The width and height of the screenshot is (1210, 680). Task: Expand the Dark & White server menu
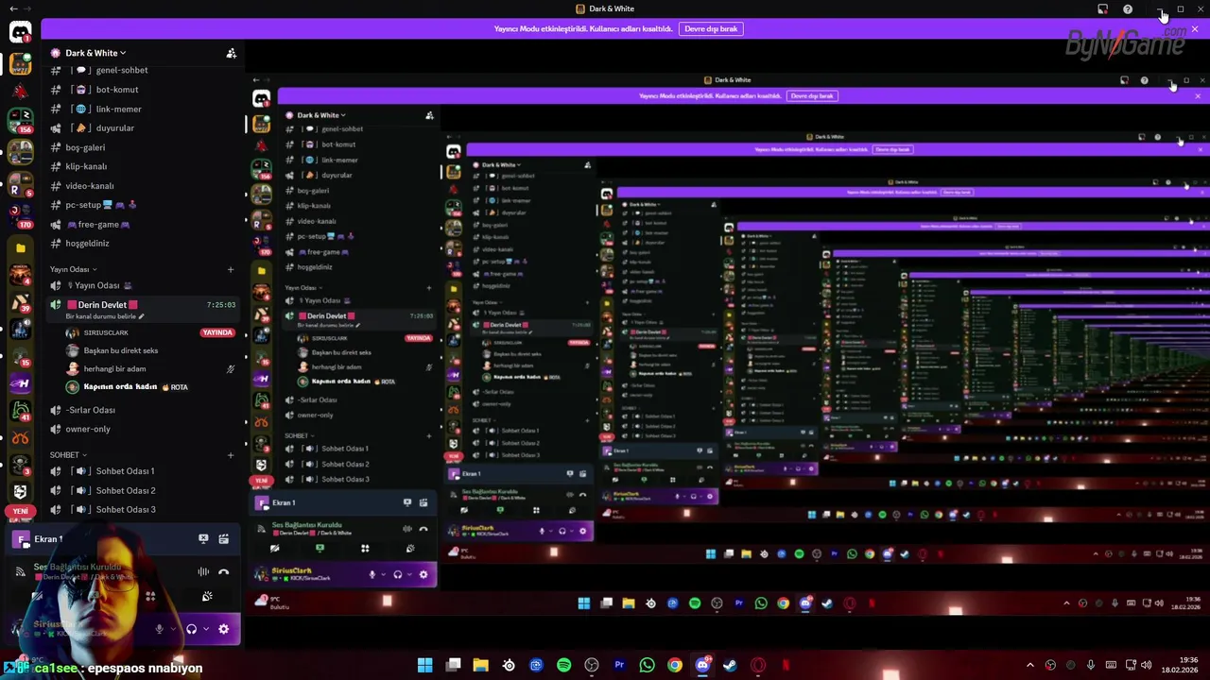(95, 53)
